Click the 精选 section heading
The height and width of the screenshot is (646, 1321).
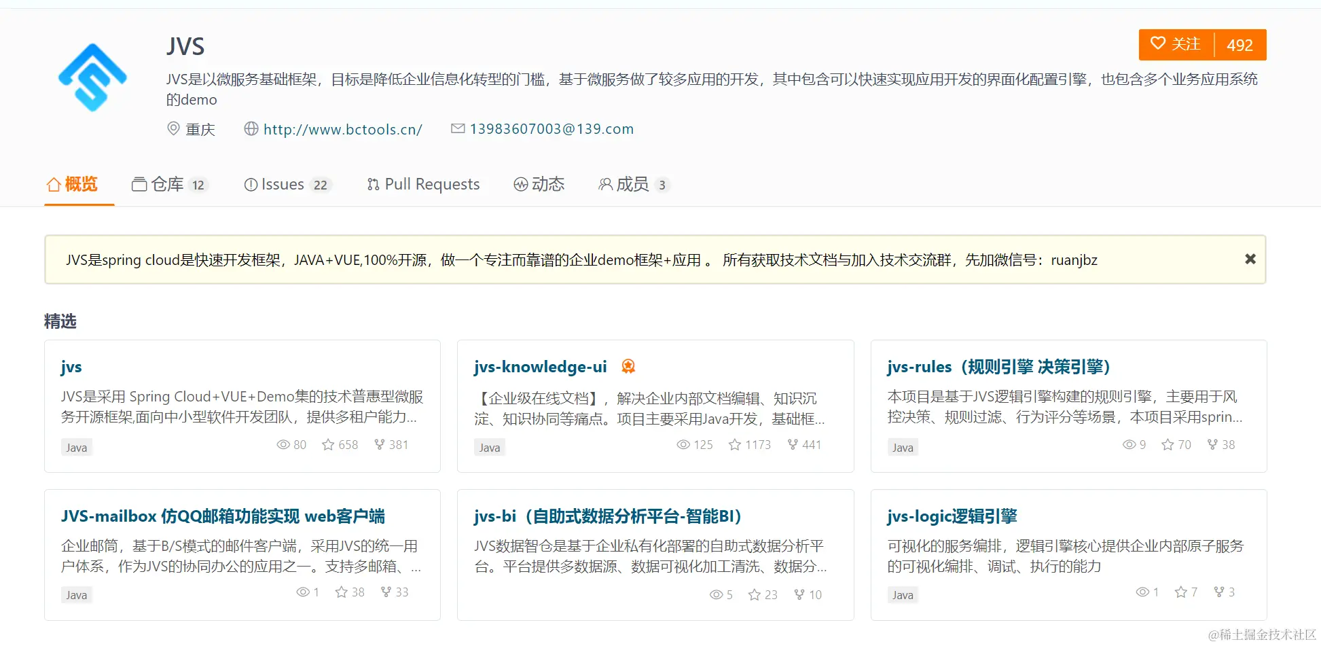(60, 321)
